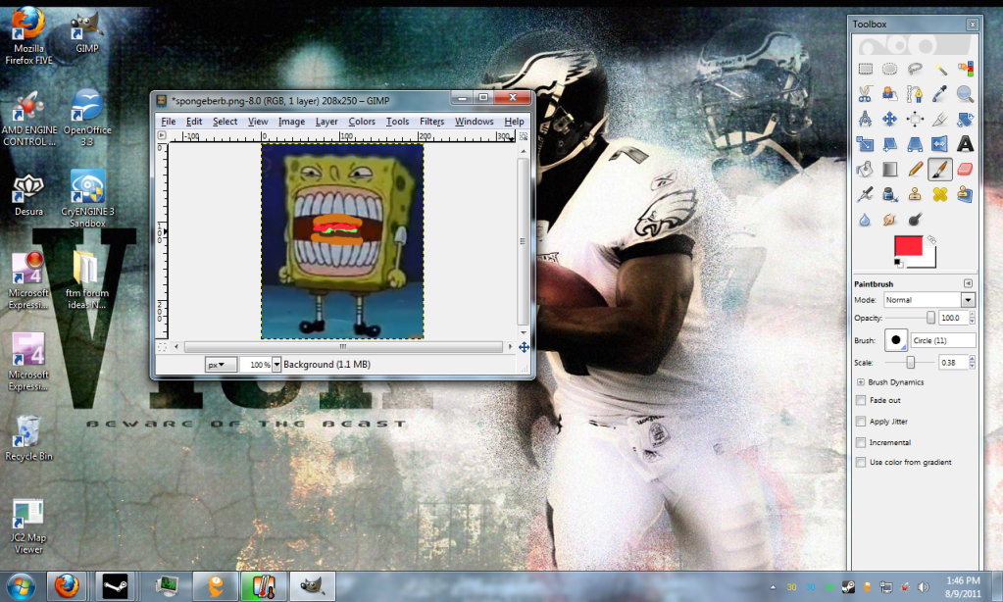This screenshot has width=1003, height=602.
Task: Select the Color Picker eyedropper tool
Action: coord(939,94)
